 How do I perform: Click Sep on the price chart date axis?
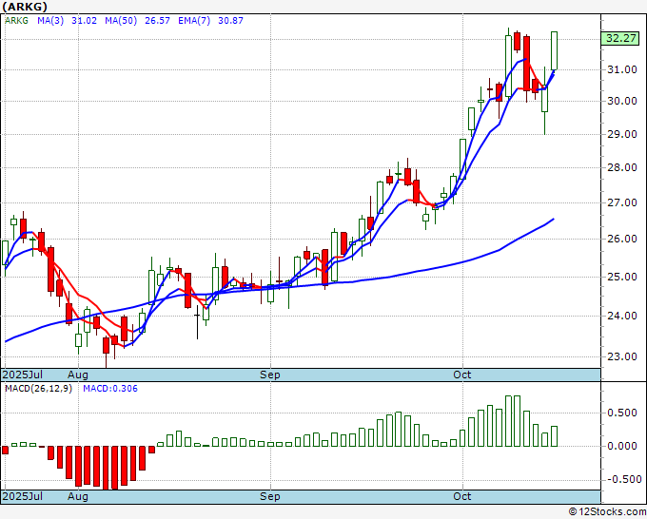pyautogui.click(x=270, y=375)
